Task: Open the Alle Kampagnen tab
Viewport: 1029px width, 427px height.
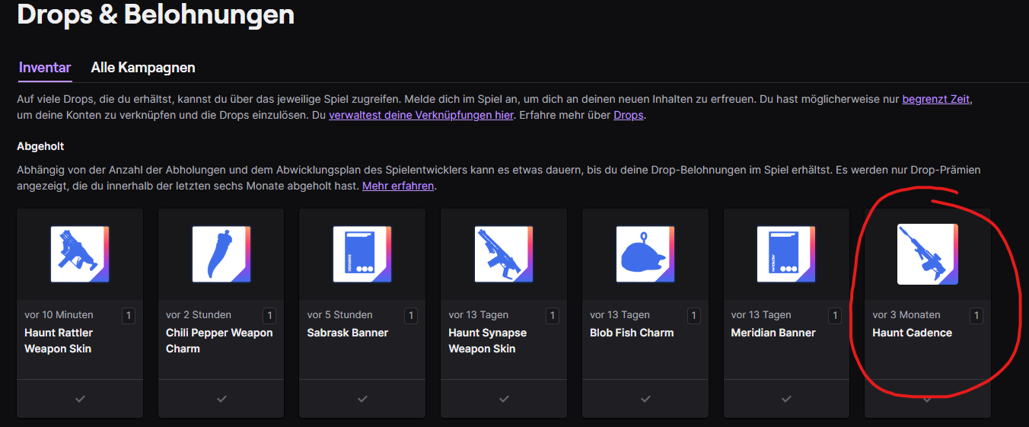Action: (143, 68)
